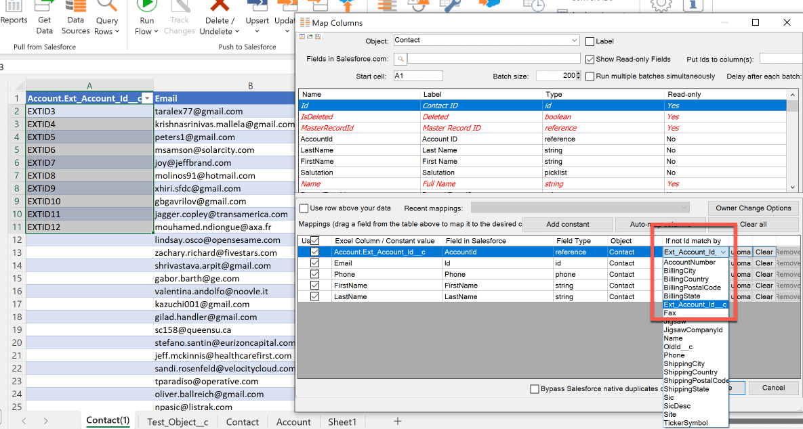803x429 pixels.
Task: Enable Run multiple batches simultaneously
Action: pos(590,76)
